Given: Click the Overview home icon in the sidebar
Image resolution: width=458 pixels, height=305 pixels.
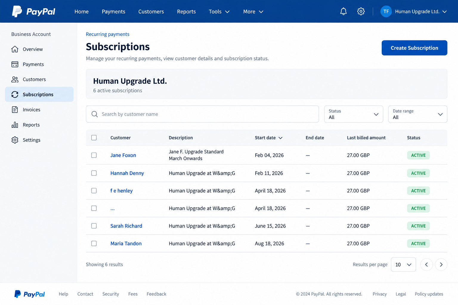Looking at the screenshot, I should point(15,49).
